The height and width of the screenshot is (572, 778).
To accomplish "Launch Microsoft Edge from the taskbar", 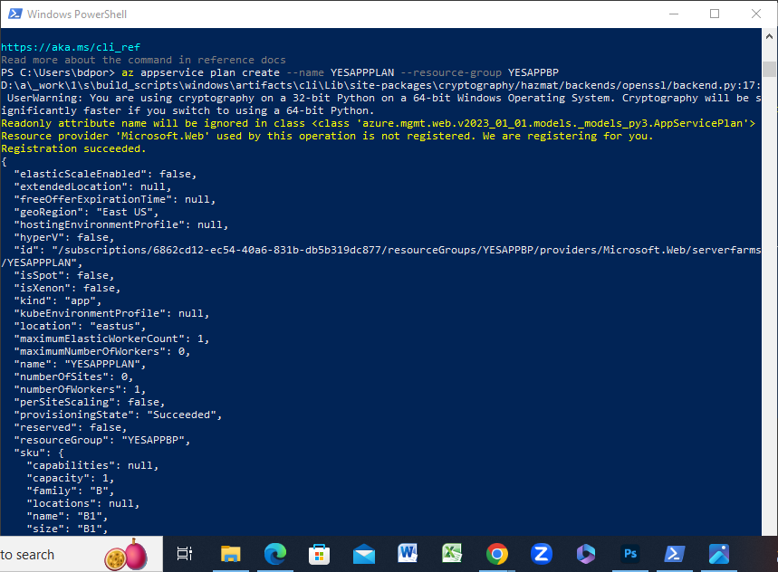I will (x=274, y=554).
